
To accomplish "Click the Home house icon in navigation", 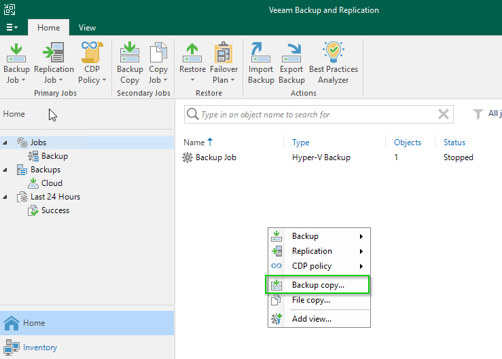I will pos(12,323).
